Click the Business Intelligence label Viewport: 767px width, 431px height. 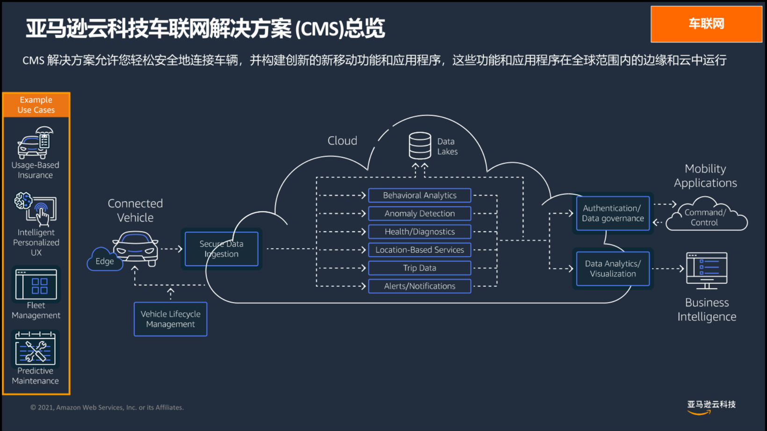[707, 309]
